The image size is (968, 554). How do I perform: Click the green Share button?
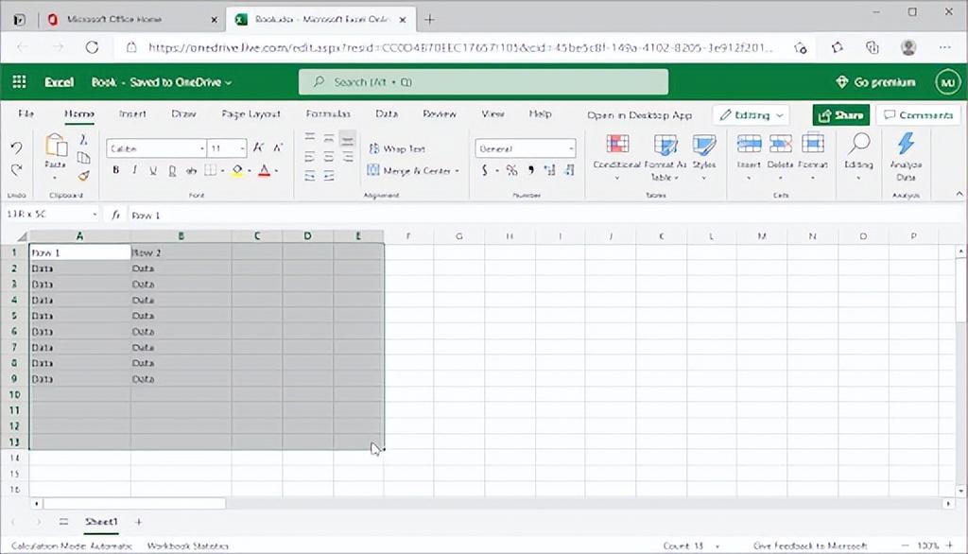pyautogui.click(x=840, y=115)
